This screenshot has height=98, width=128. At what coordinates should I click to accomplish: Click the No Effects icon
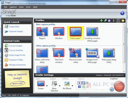(67, 83)
